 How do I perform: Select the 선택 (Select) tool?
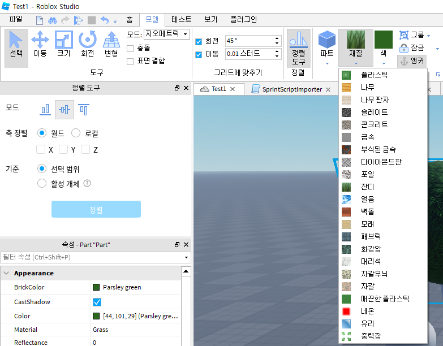pyautogui.click(x=16, y=47)
